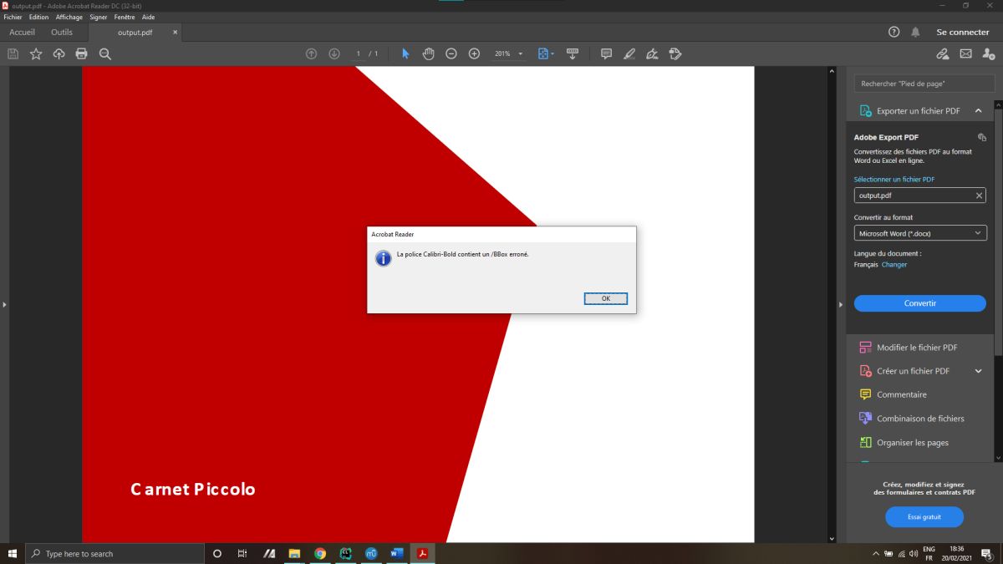Select the hand pan tool
The width and height of the screenshot is (1003, 564).
coord(428,53)
